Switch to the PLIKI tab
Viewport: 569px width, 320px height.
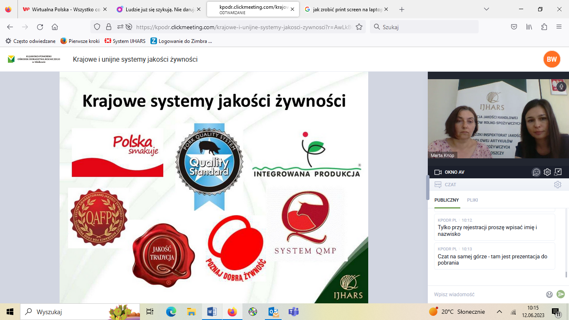click(x=472, y=200)
